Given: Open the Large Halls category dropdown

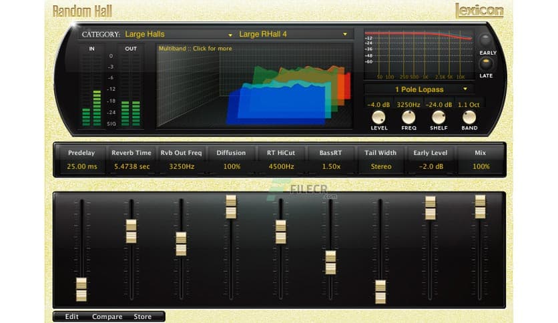Looking at the screenshot, I should pos(179,34).
